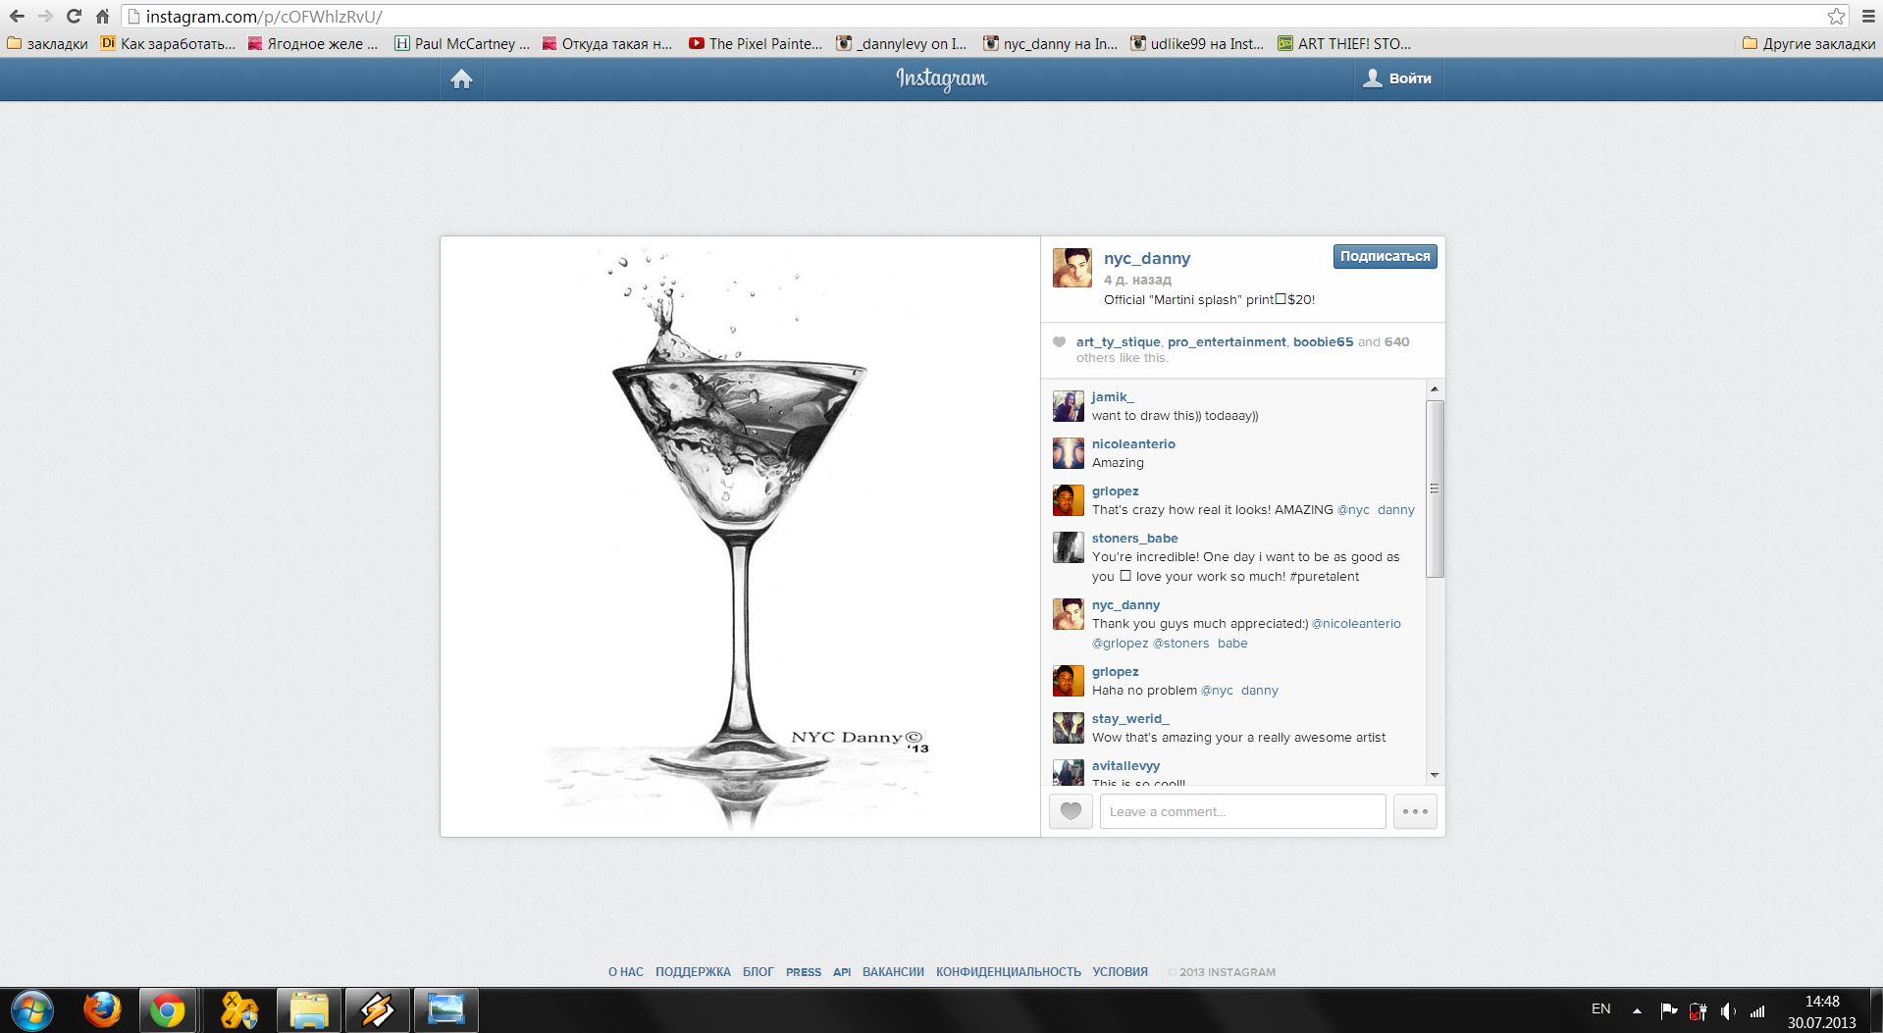The width and height of the screenshot is (1883, 1033).
Task: Open the network signal tray icon
Action: pos(1757,1010)
